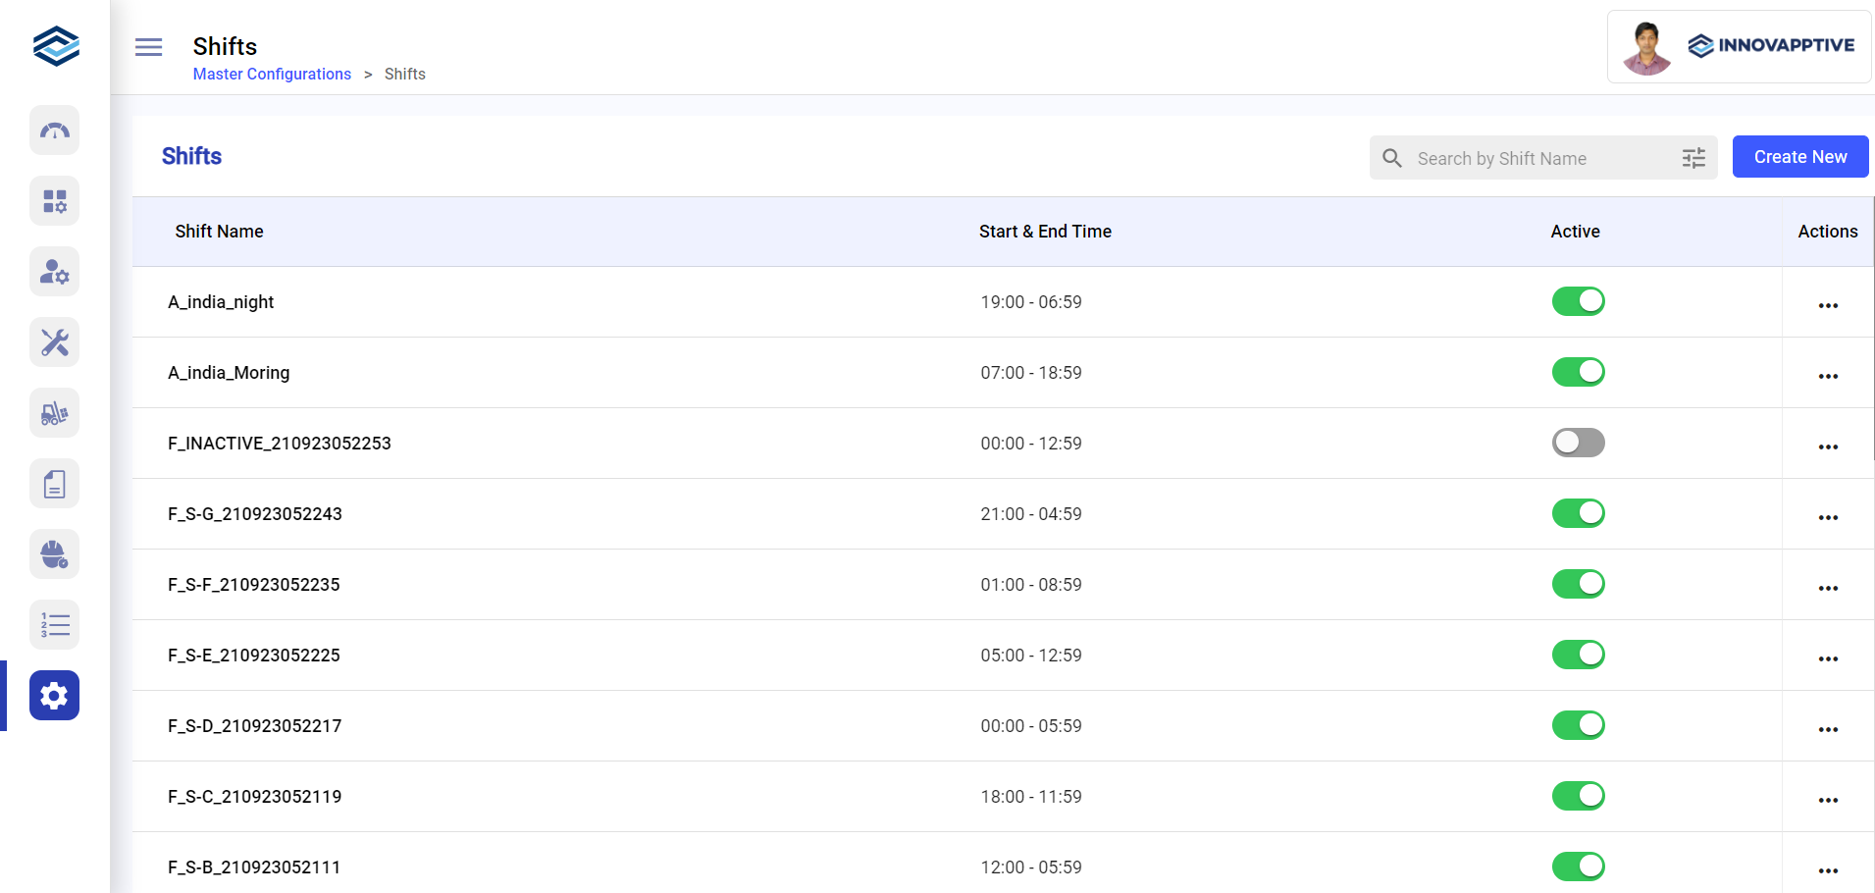Open the dashboard gauge icon in sidebar
The height and width of the screenshot is (893, 1875).
coord(54,131)
